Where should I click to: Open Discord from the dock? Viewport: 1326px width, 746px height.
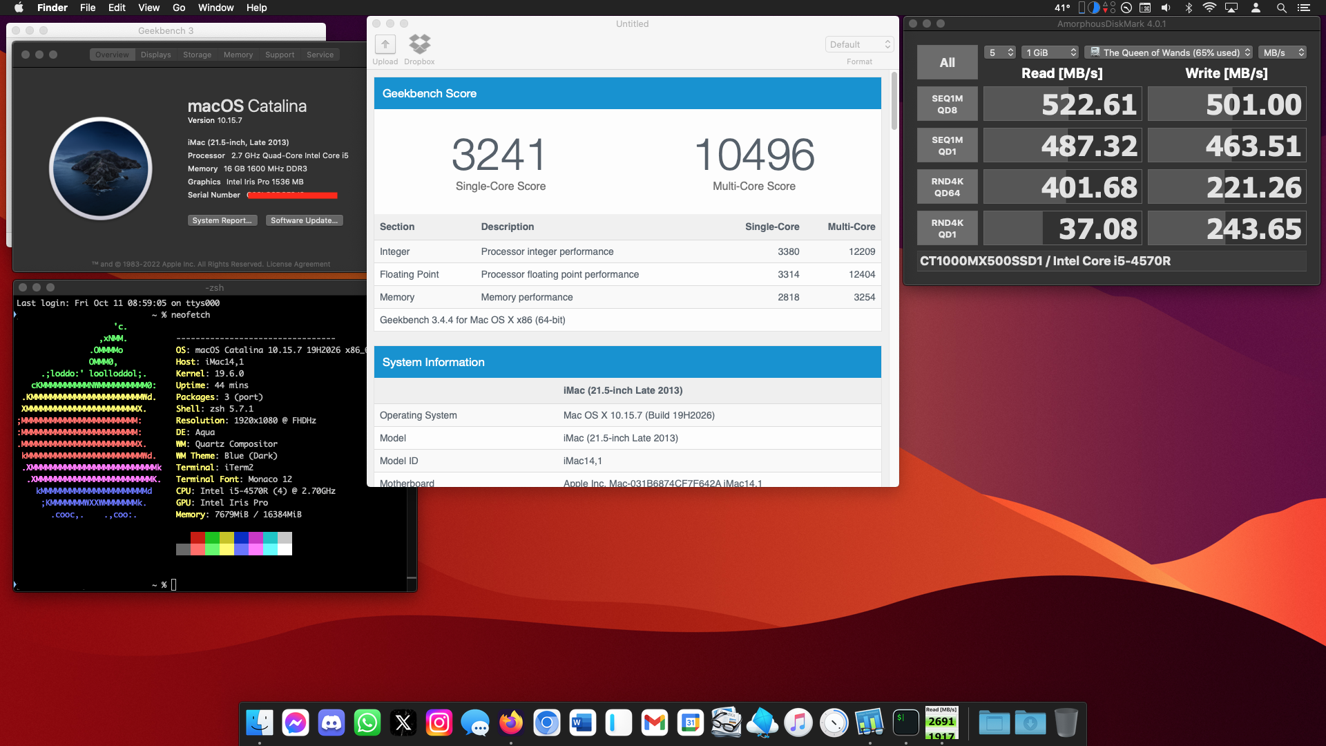coord(331,723)
